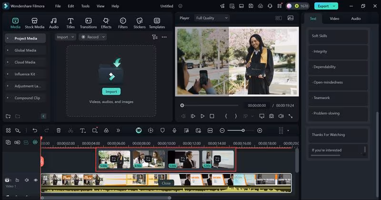Click the Close tooltip button
The width and height of the screenshot is (381, 200).
pos(166,183)
